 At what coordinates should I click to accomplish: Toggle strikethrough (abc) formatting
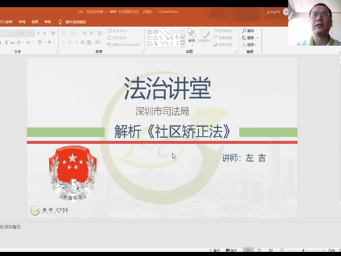(x=13, y=42)
